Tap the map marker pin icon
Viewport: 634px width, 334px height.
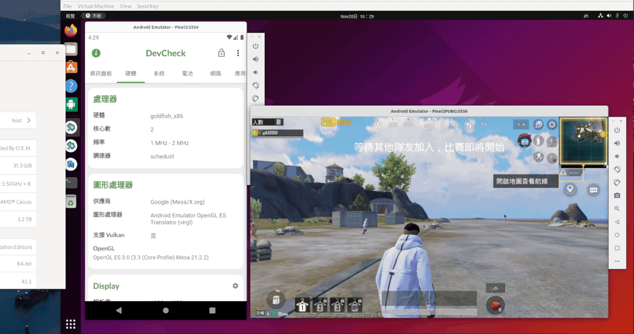click(570, 189)
